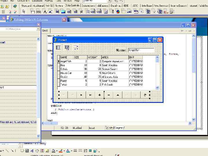Click the navigator Edit triangle button
Image resolution: width=208 pixels, height=156 pixels.
point(118,95)
